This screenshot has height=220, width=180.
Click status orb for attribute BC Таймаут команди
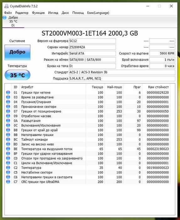tap(8, 139)
